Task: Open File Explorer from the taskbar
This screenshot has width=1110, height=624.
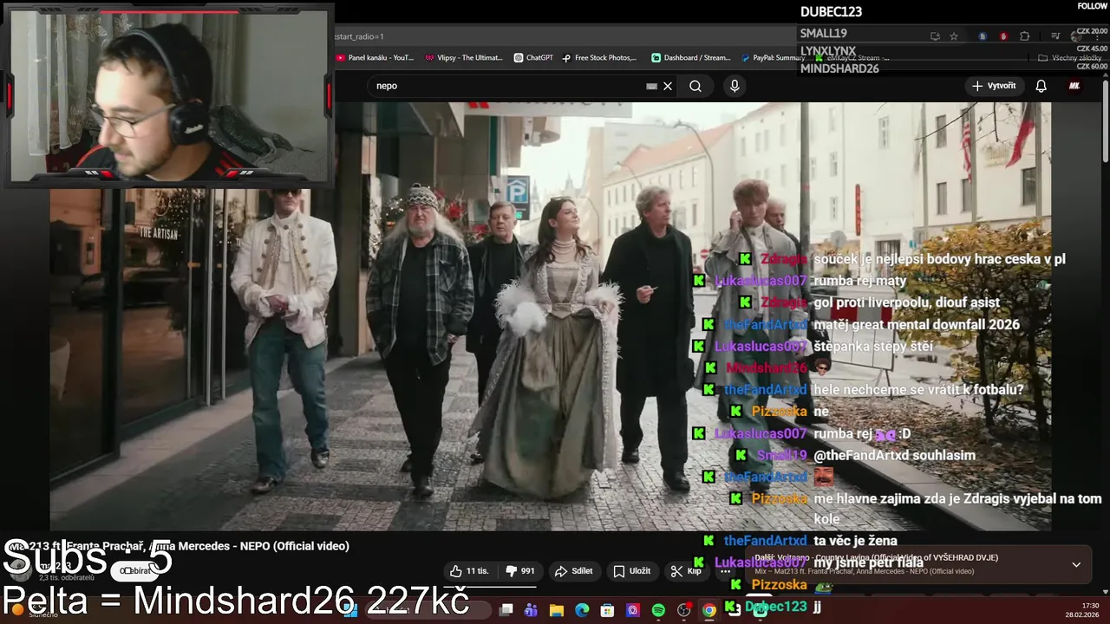Action: pyautogui.click(x=557, y=610)
